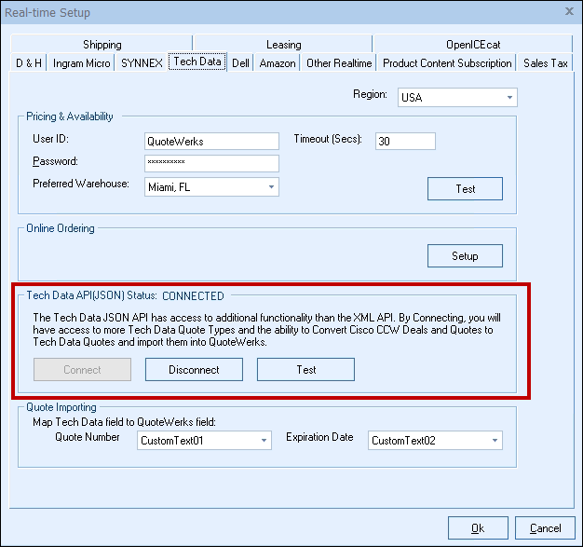Switch to the Shipping tab
Screen dimensions: 583x547
click(102, 45)
